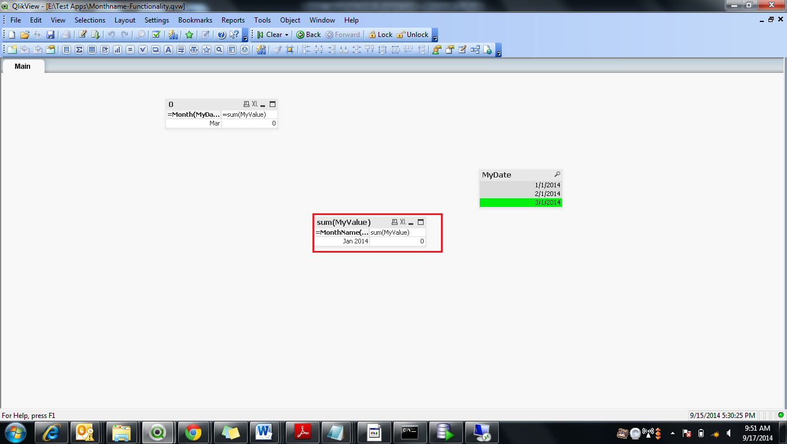
Task: Add a new sheet to the document
Action: [x=12, y=50]
